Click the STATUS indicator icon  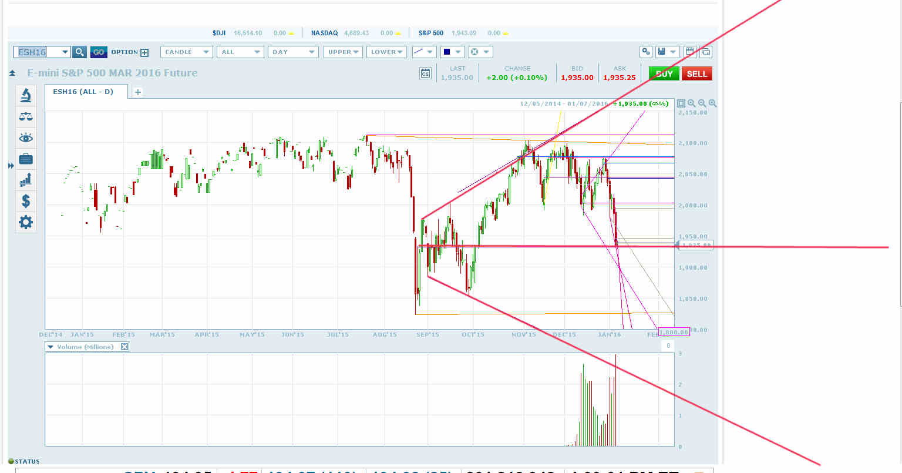coord(11,461)
